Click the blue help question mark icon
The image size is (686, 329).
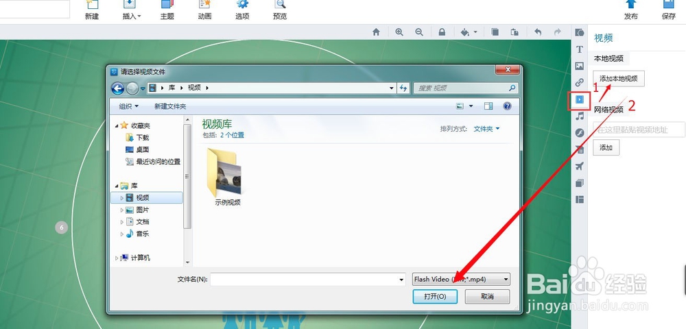(x=507, y=106)
